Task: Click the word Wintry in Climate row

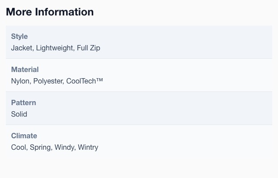Action: coord(88,148)
